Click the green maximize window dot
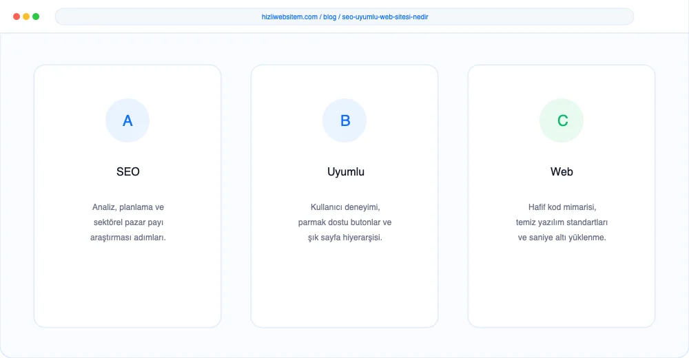 click(x=36, y=17)
